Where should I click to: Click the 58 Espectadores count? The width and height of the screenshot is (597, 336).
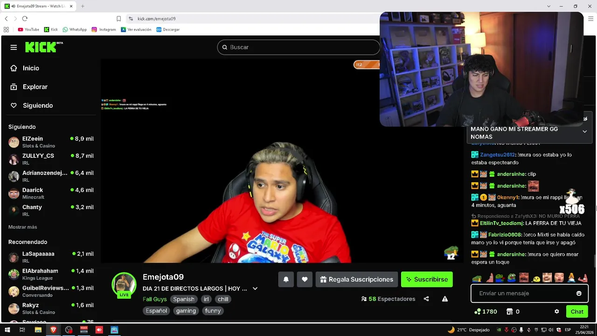388,299
